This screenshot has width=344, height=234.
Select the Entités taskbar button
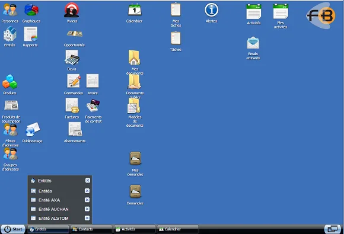[x=48, y=229]
